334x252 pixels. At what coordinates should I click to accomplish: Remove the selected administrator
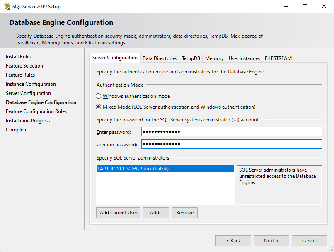[x=185, y=213]
